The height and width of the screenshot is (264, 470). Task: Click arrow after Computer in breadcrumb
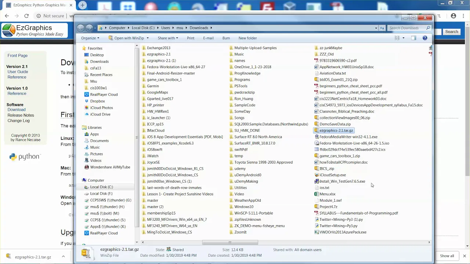coord(129,28)
